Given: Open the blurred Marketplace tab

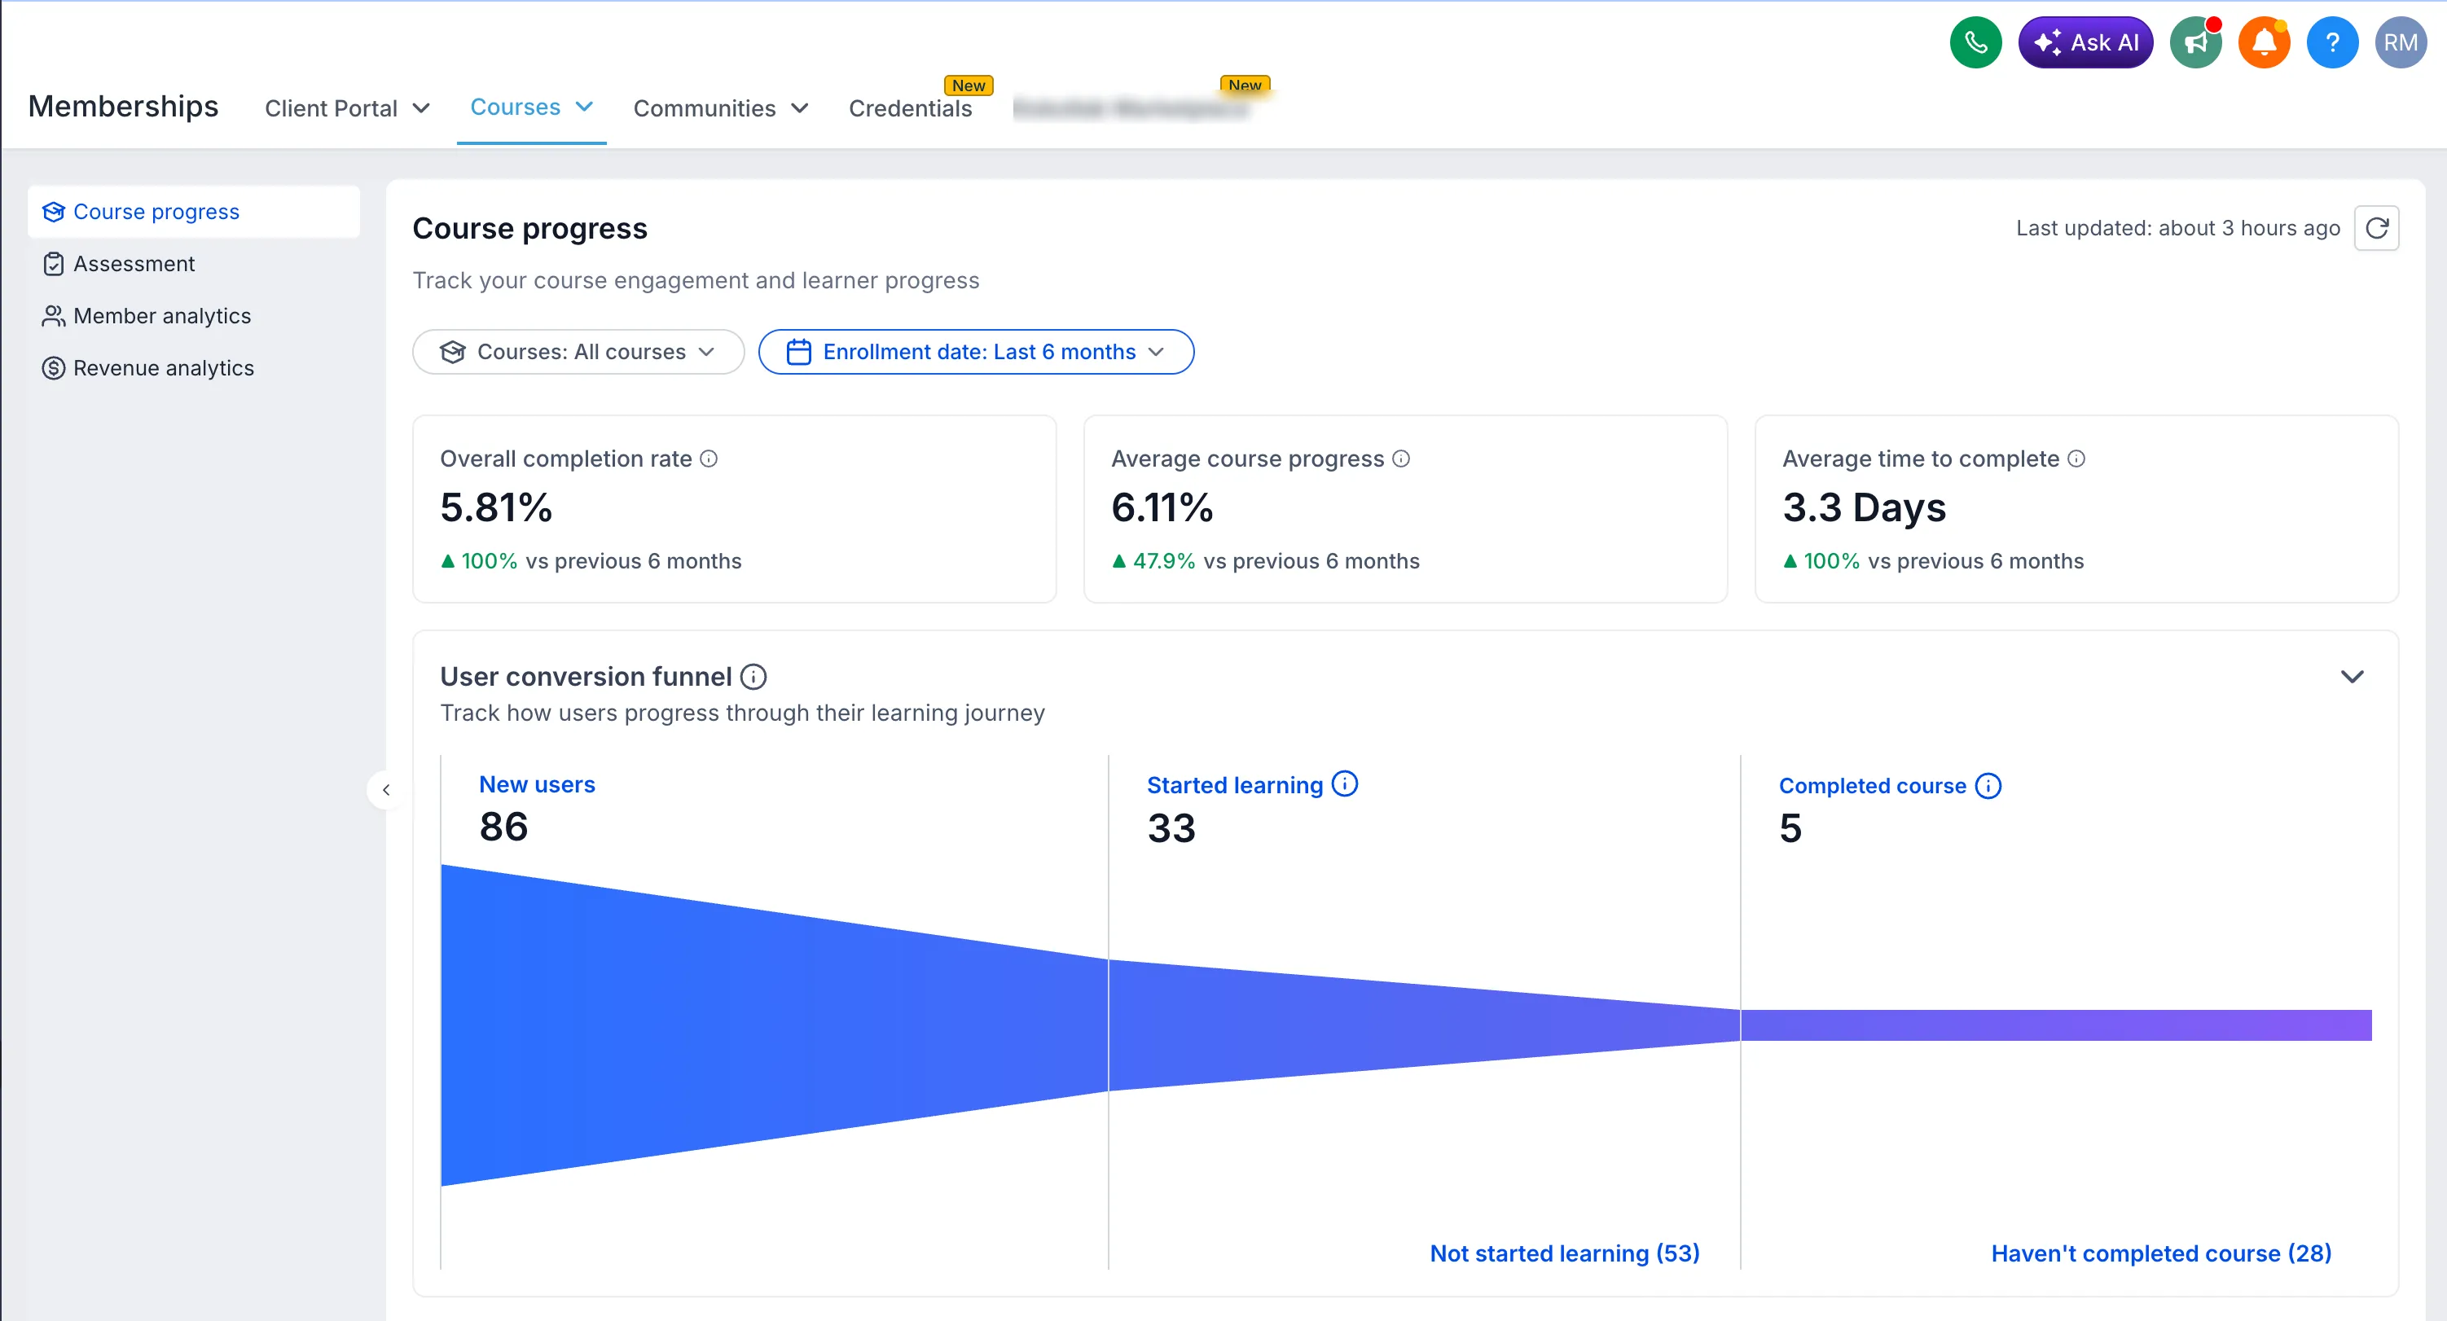Looking at the screenshot, I should coord(1131,108).
